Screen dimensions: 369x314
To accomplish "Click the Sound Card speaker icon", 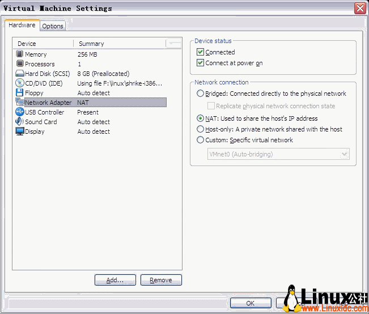I will pyautogui.click(x=19, y=121).
